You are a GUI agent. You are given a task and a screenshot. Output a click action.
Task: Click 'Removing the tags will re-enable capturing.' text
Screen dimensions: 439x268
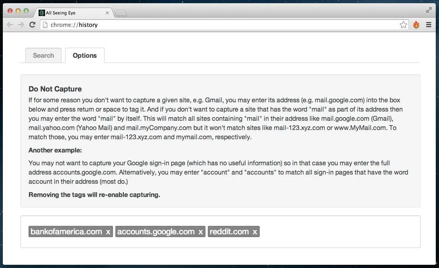pos(94,195)
